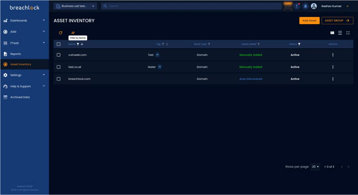Click the tester tag
This screenshot has width=358, height=195.
pyautogui.click(x=152, y=67)
